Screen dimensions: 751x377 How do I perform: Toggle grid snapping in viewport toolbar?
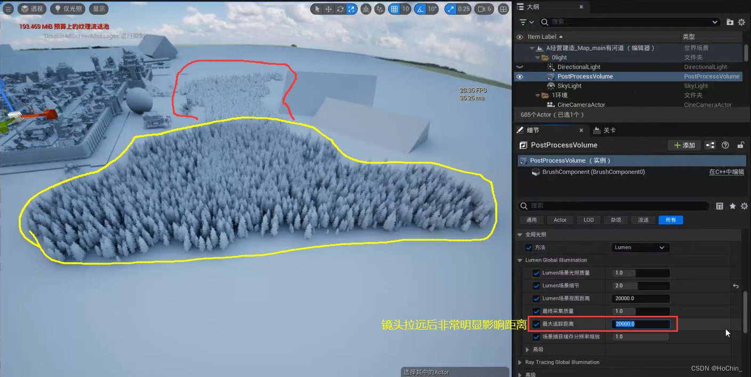coord(394,9)
